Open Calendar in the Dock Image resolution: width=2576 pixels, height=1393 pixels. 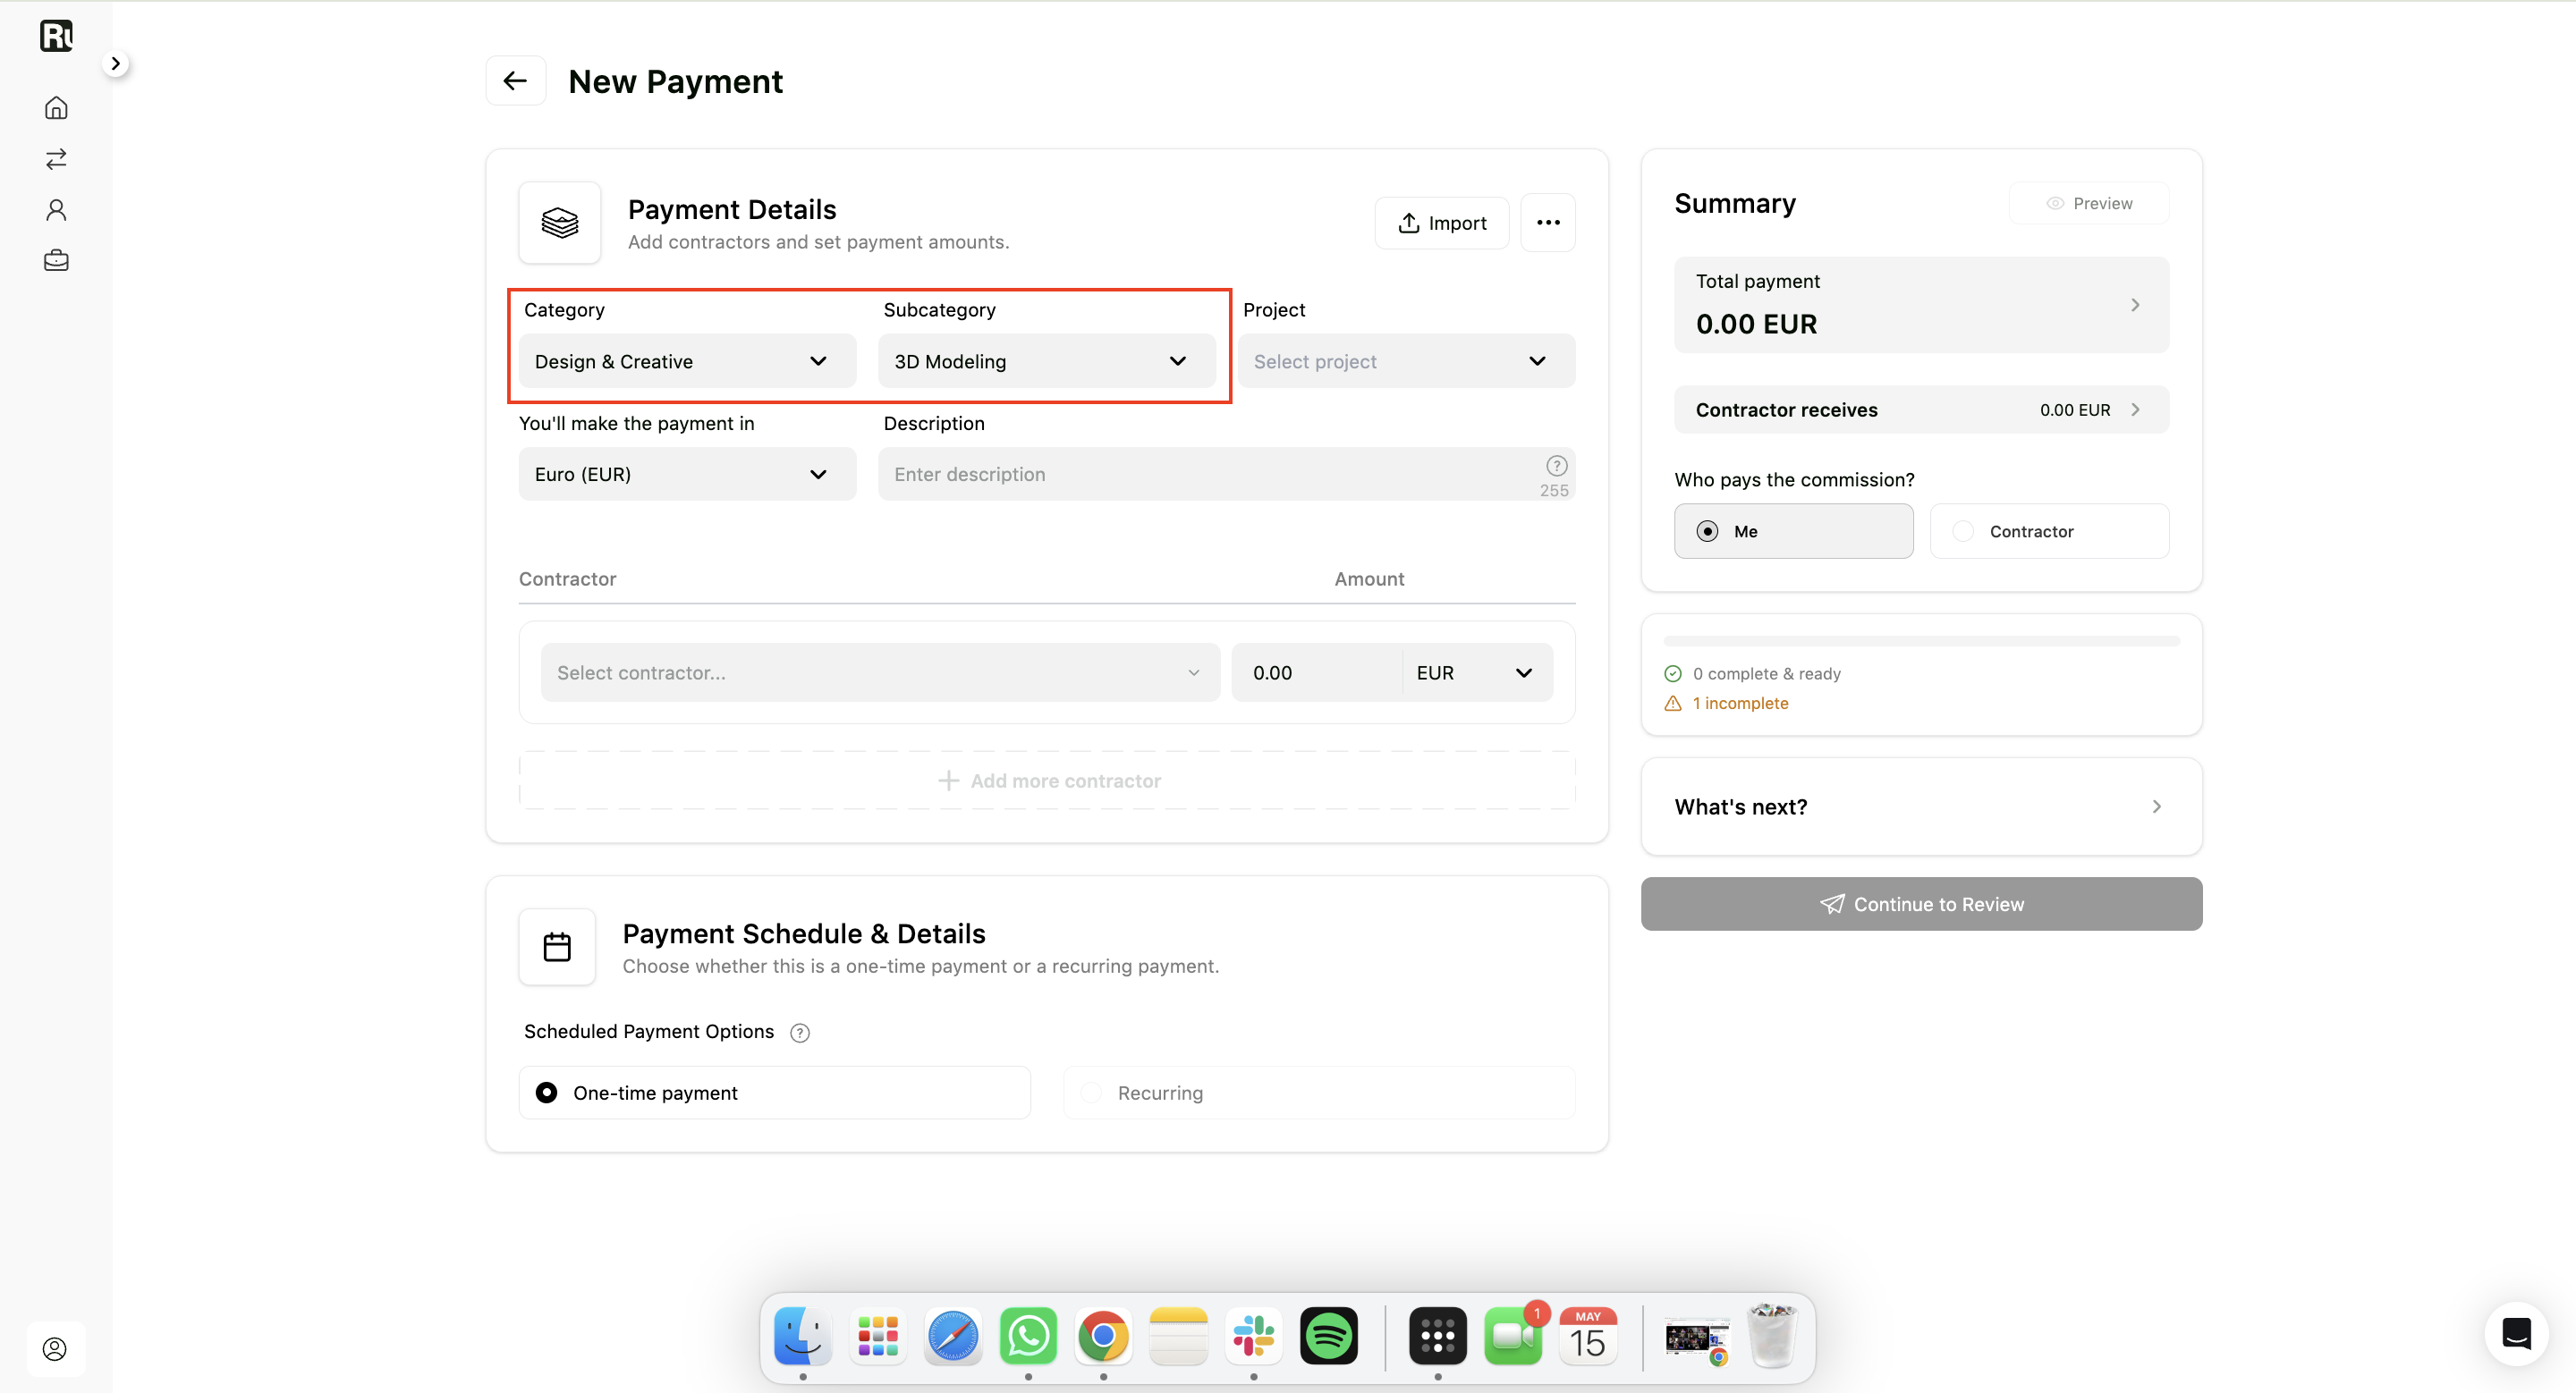(x=1588, y=1336)
